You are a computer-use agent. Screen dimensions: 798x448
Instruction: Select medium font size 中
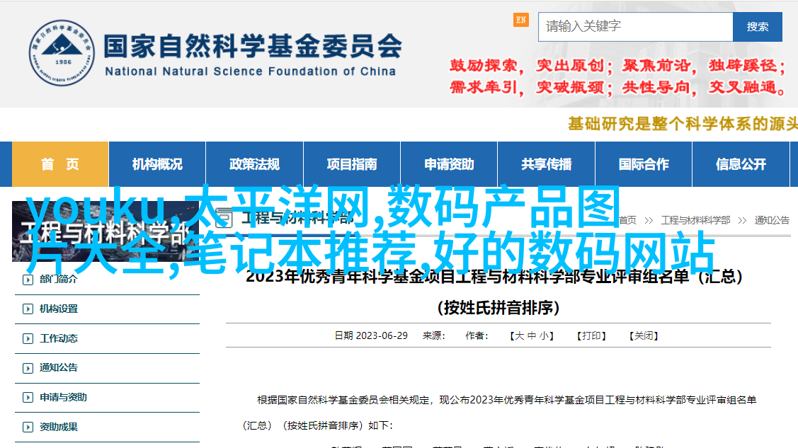531,335
